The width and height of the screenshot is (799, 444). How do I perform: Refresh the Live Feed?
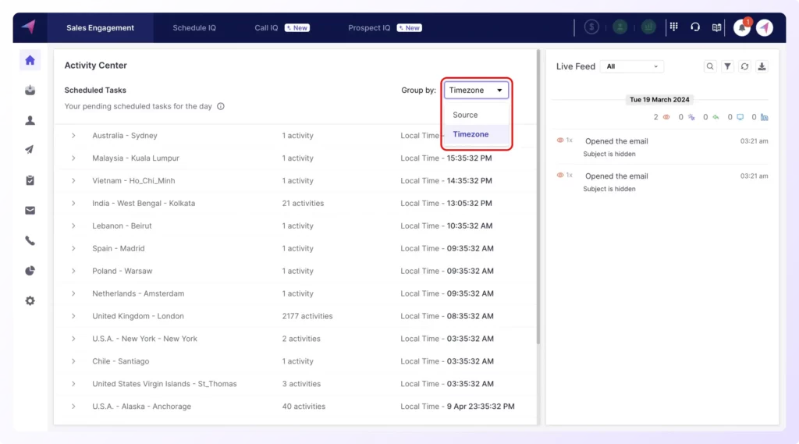744,67
